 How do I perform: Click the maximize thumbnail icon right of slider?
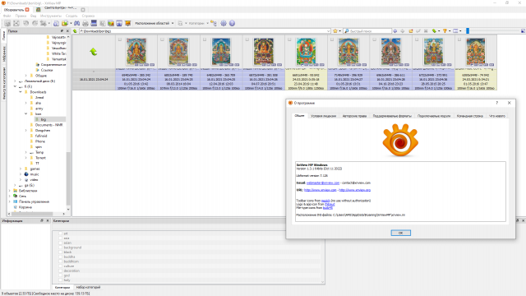tap(523, 31)
